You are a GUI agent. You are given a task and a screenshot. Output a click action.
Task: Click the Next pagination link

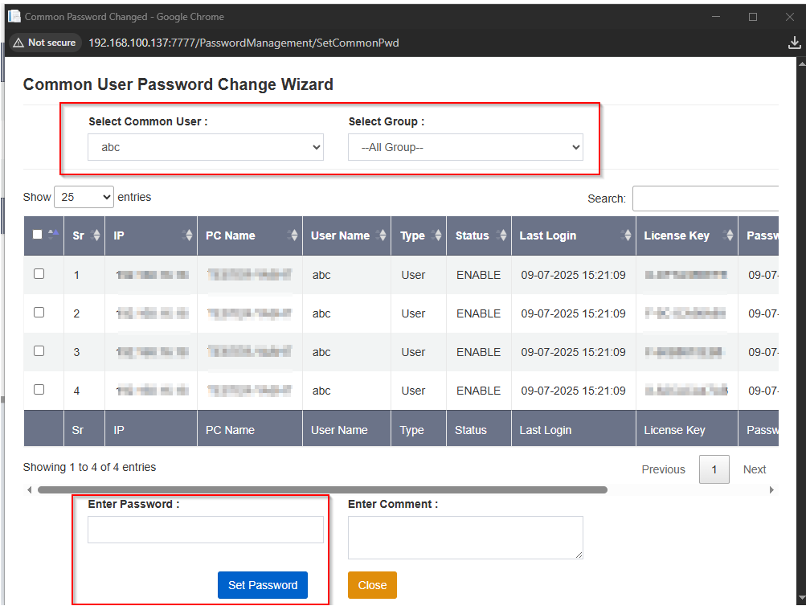(754, 469)
